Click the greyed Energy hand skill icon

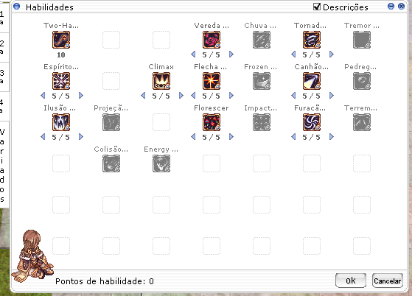pos(161,163)
